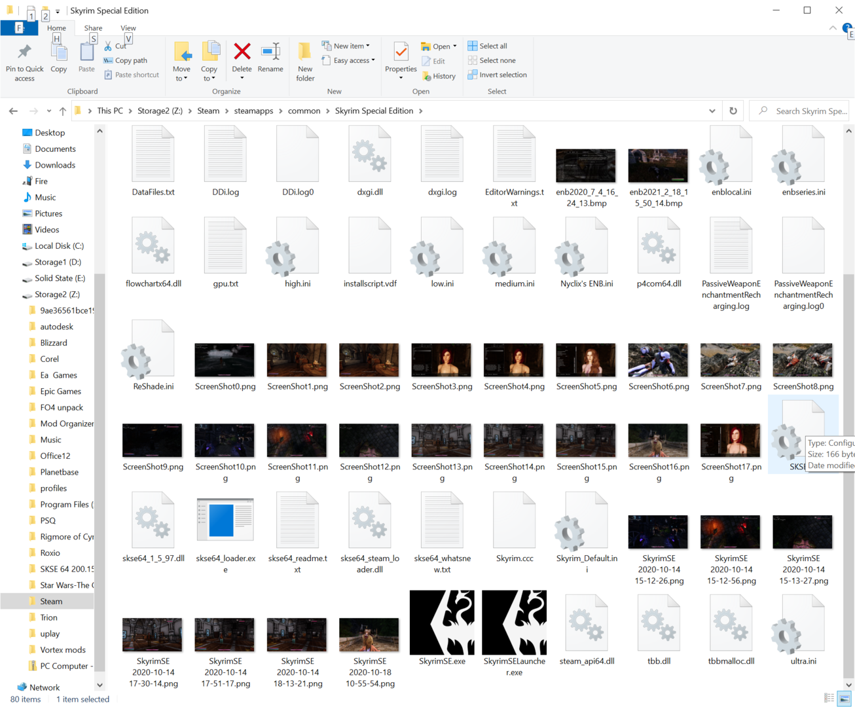Create a New folder

(x=305, y=62)
